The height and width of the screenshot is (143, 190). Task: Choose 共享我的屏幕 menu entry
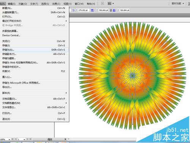pos(34,31)
